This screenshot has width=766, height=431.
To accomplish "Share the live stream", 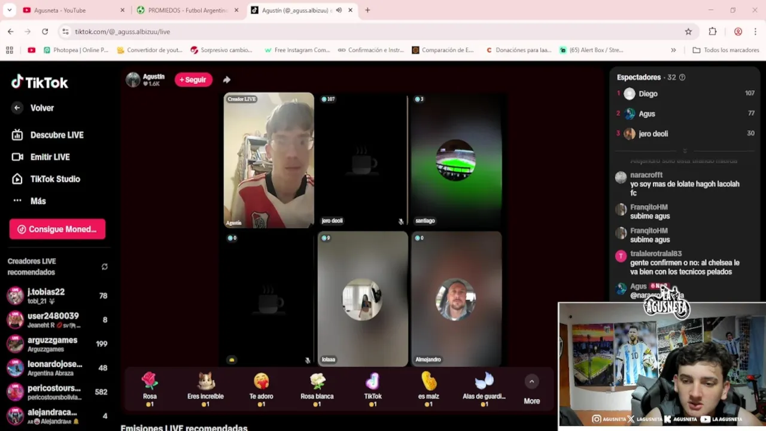I will 227,80.
